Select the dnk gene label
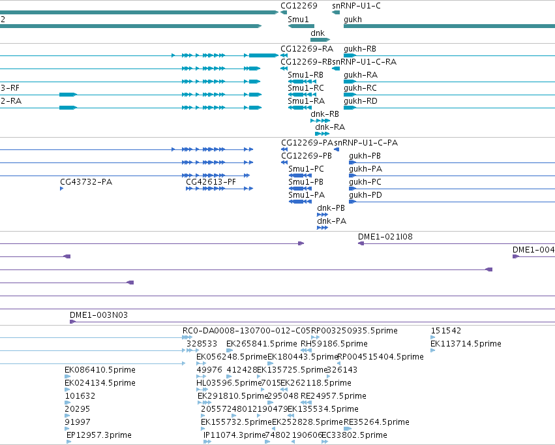This screenshot has width=555, height=445. click(x=318, y=33)
